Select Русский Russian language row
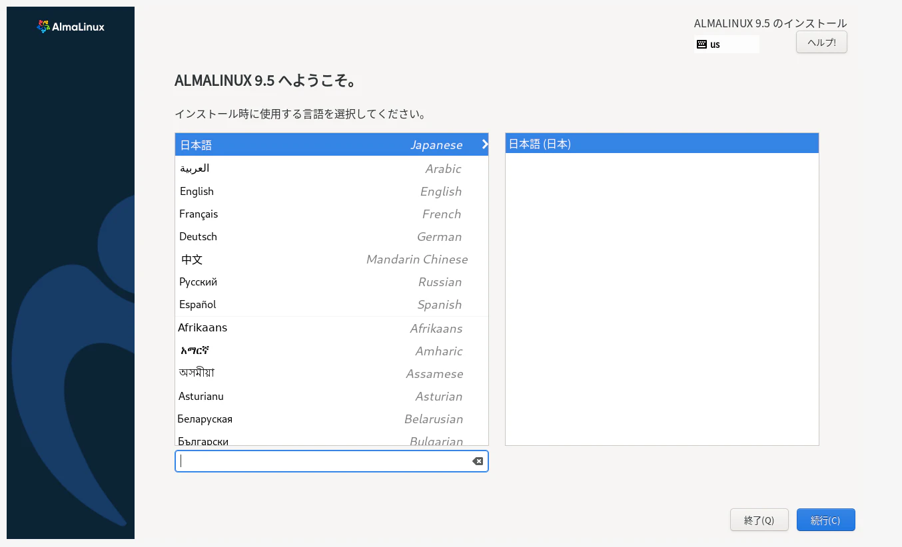 [x=332, y=281]
